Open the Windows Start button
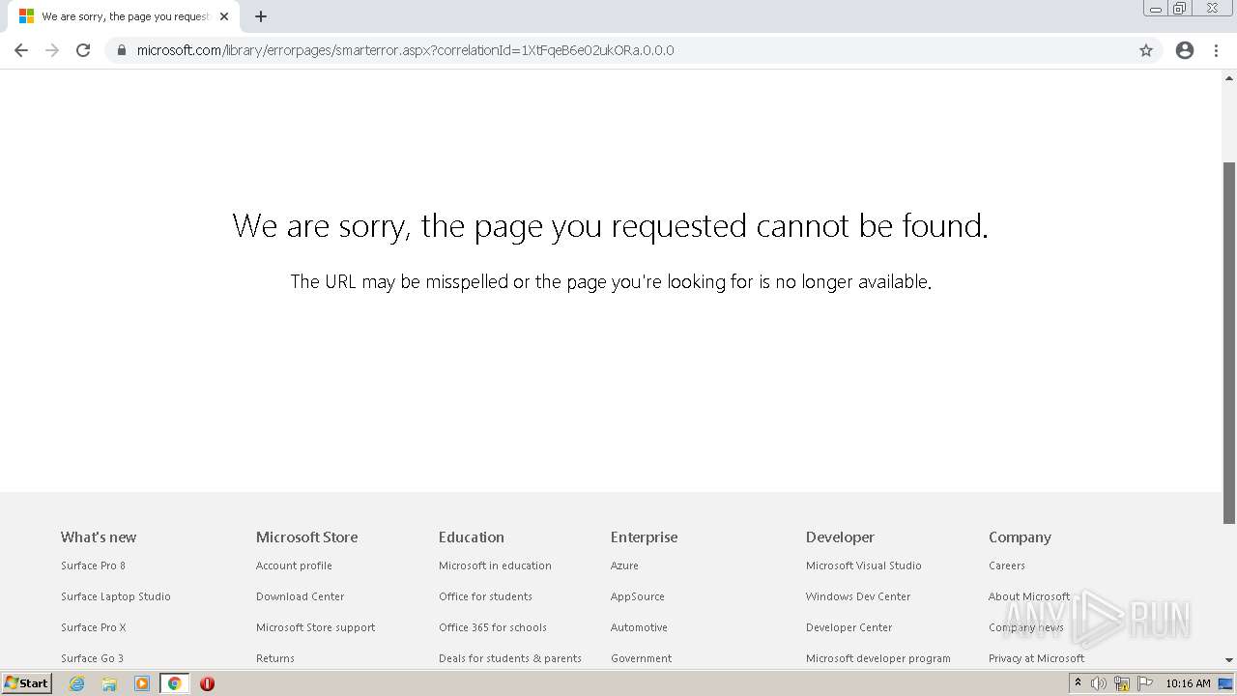Viewport: 1237px width, 696px height. pos(27,682)
